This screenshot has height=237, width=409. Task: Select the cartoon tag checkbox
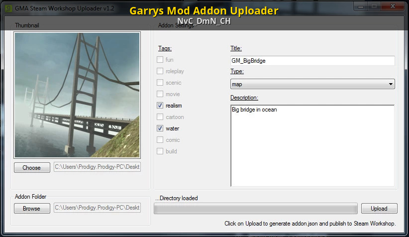160,117
